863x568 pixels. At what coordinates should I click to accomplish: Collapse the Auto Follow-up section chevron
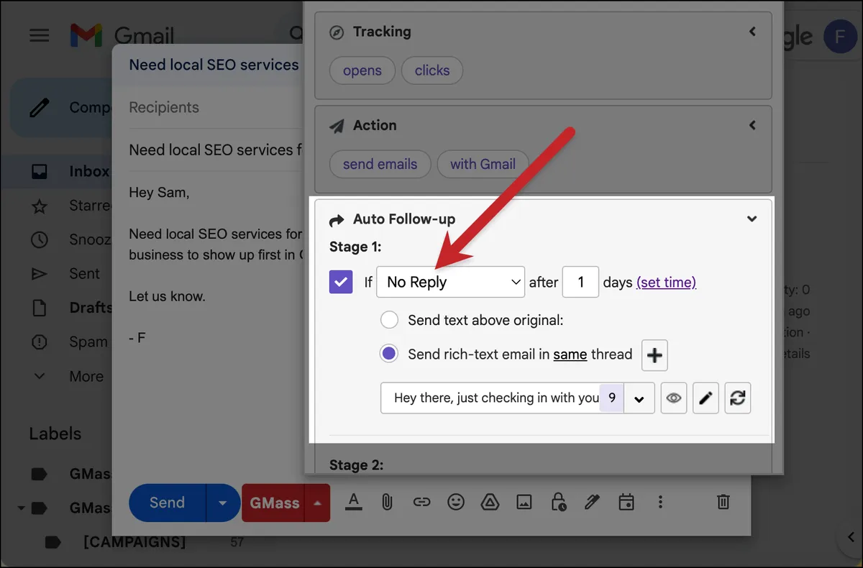pos(752,219)
